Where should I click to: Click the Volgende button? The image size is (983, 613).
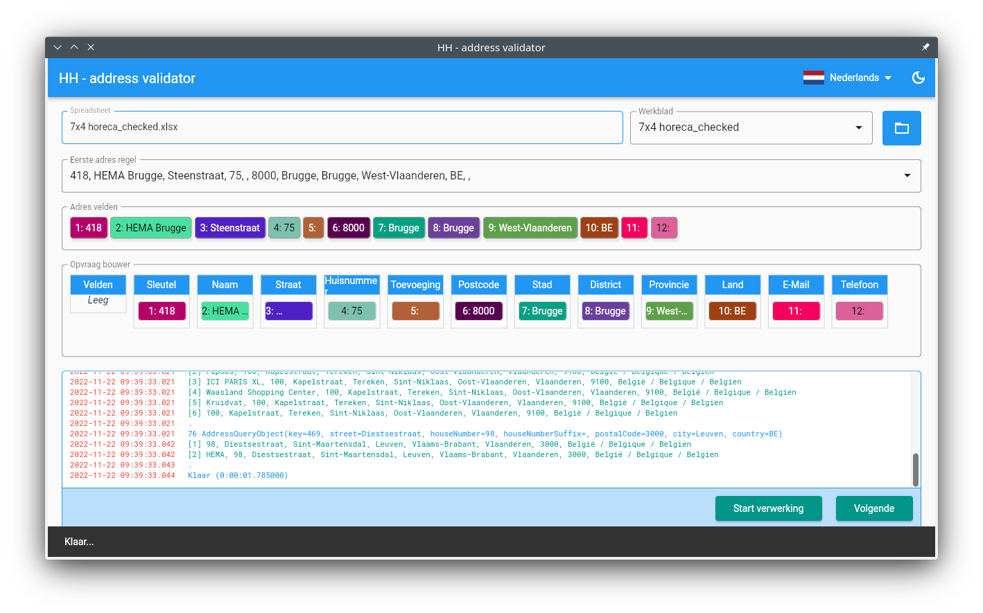[873, 508]
